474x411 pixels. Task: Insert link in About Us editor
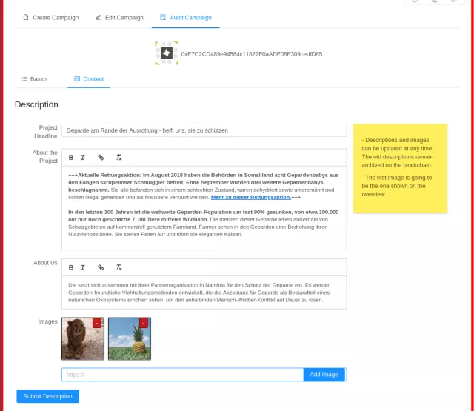pos(101,267)
